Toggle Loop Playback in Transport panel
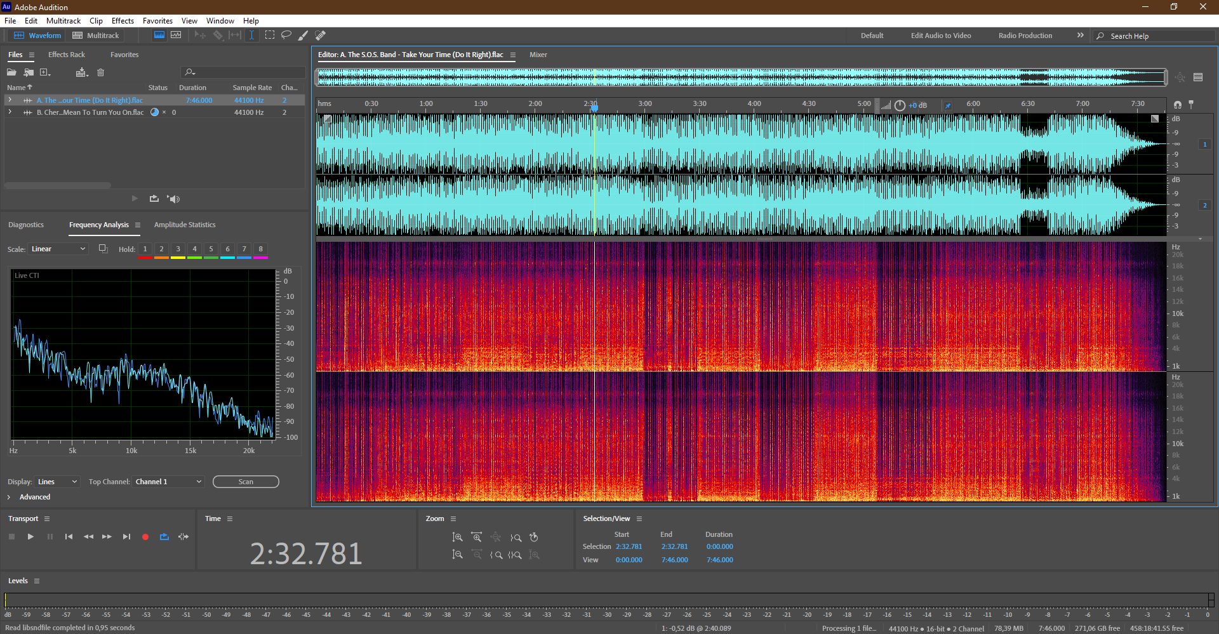The height and width of the screenshot is (634, 1219). pyautogui.click(x=164, y=537)
